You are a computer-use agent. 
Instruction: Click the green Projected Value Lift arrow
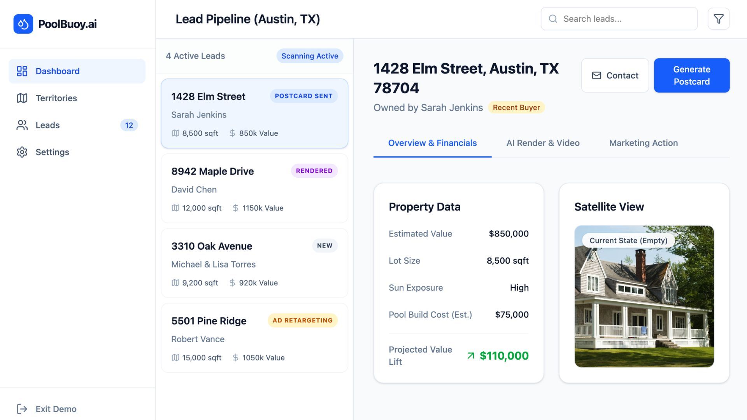pyautogui.click(x=471, y=355)
